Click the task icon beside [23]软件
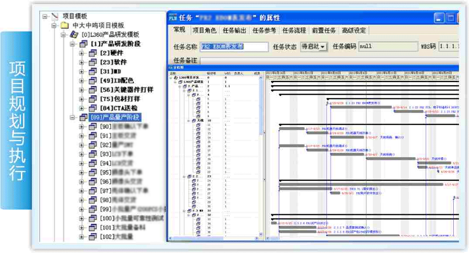The width and height of the screenshot is (469, 253). click(x=92, y=62)
